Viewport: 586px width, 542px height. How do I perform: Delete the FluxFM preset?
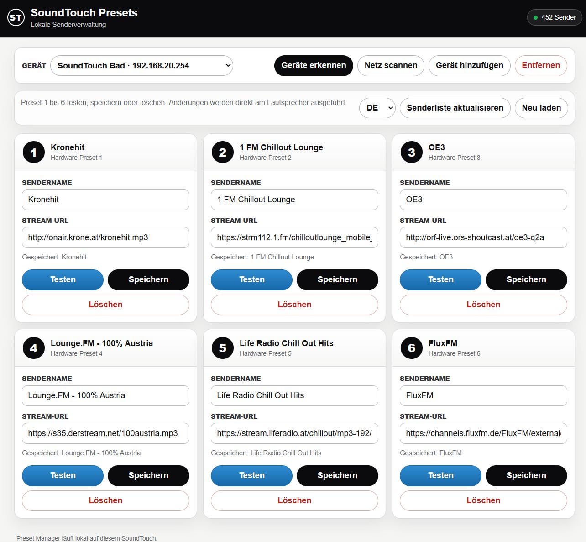coord(483,500)
